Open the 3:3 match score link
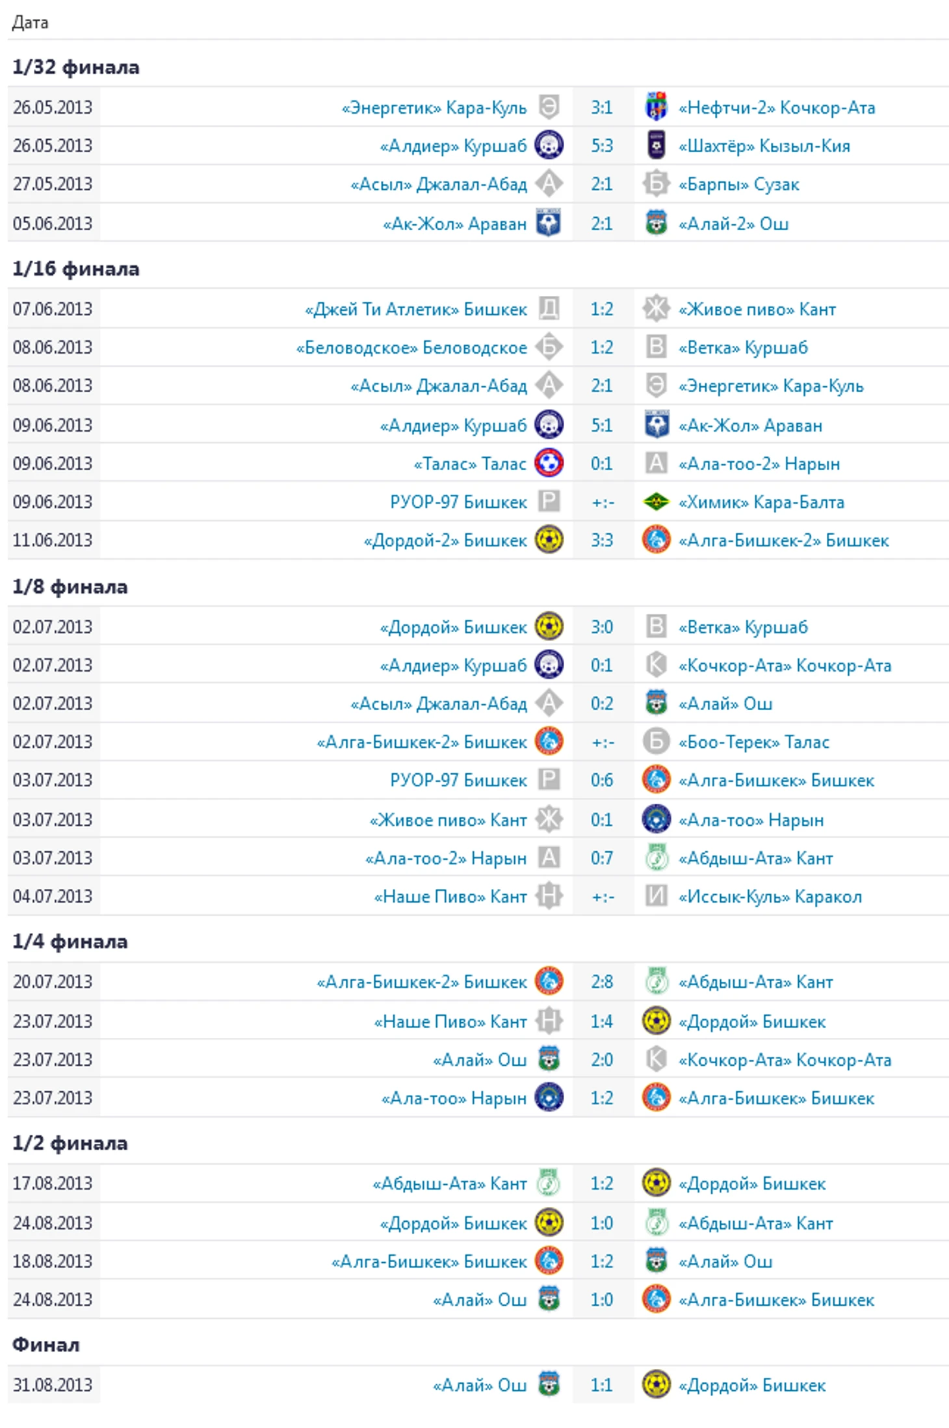949x1428 pixels. 601,540
